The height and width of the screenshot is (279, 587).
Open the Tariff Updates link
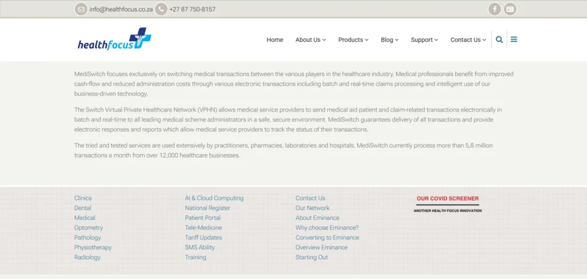[x=204, y=238]
